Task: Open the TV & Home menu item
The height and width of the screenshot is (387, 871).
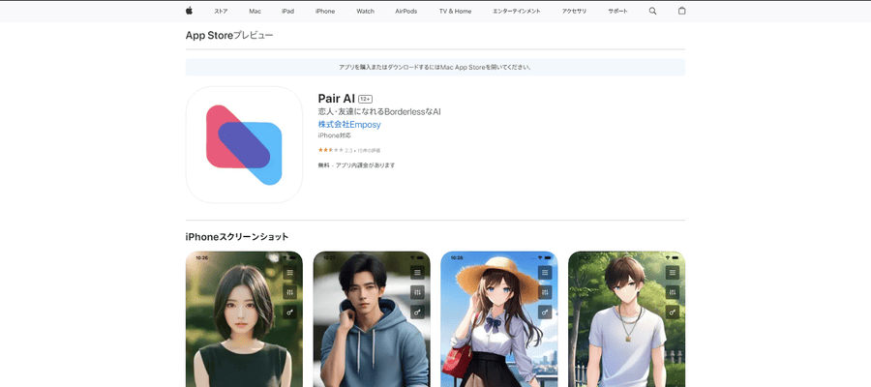Action: [x=455, y=11]
